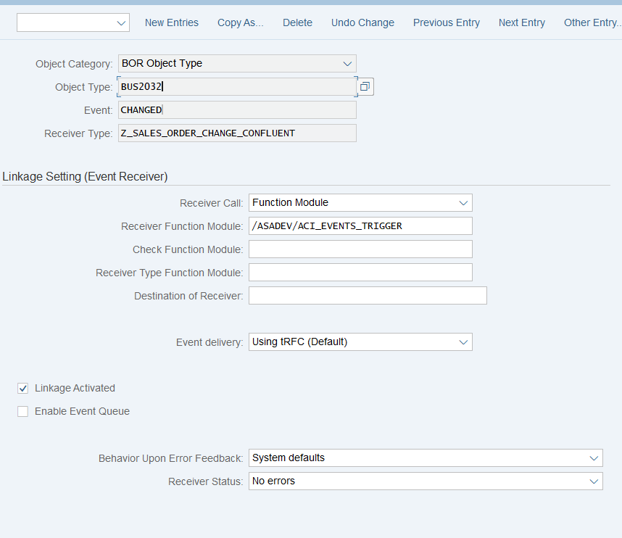Enable the Event Queue checkbox
This screenshot has width=622, height=538.
23,411
